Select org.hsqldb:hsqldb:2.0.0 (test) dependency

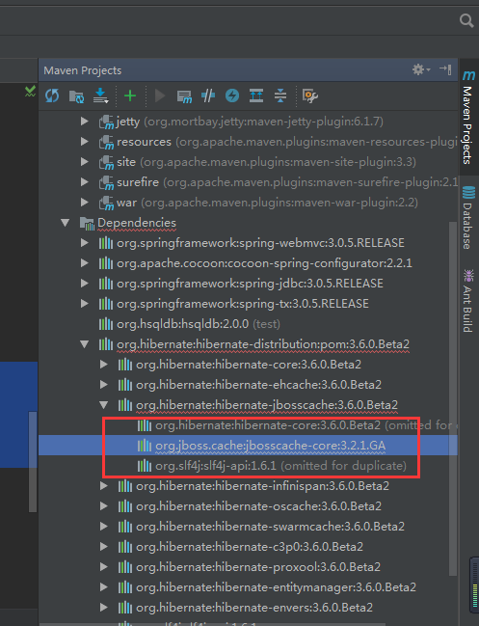pos(199,324)
